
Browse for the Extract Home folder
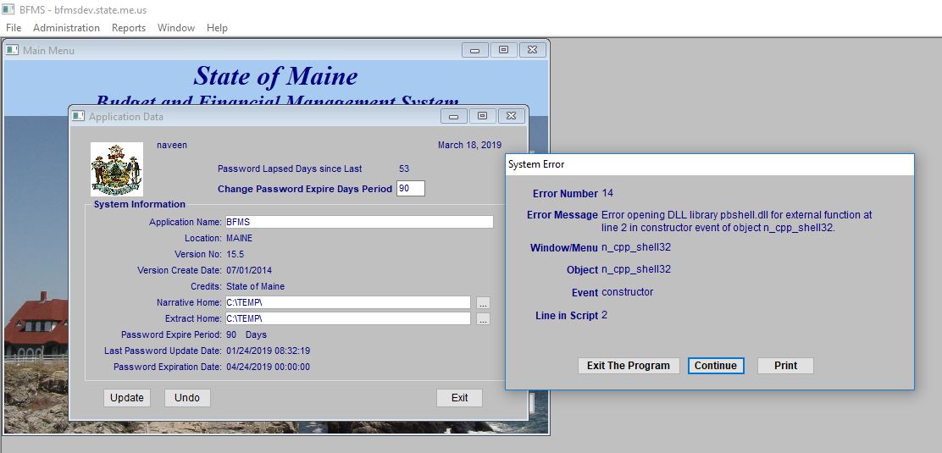coord(483,319)
